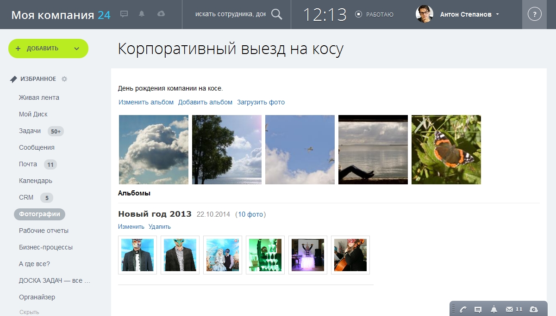Image resolution: width=556 pixels, height=316 pixels.
Task: Open the blue sky with birds photo
Action: [300, 150]
